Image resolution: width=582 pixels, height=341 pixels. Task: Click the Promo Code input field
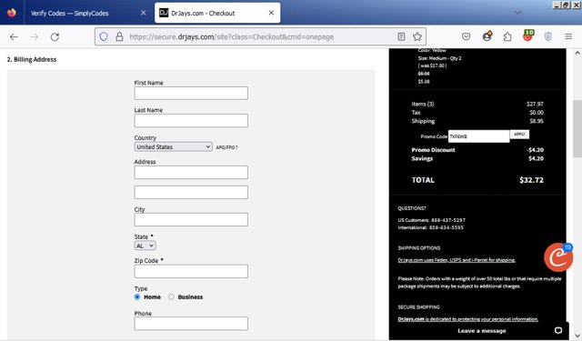coord(479,136)
